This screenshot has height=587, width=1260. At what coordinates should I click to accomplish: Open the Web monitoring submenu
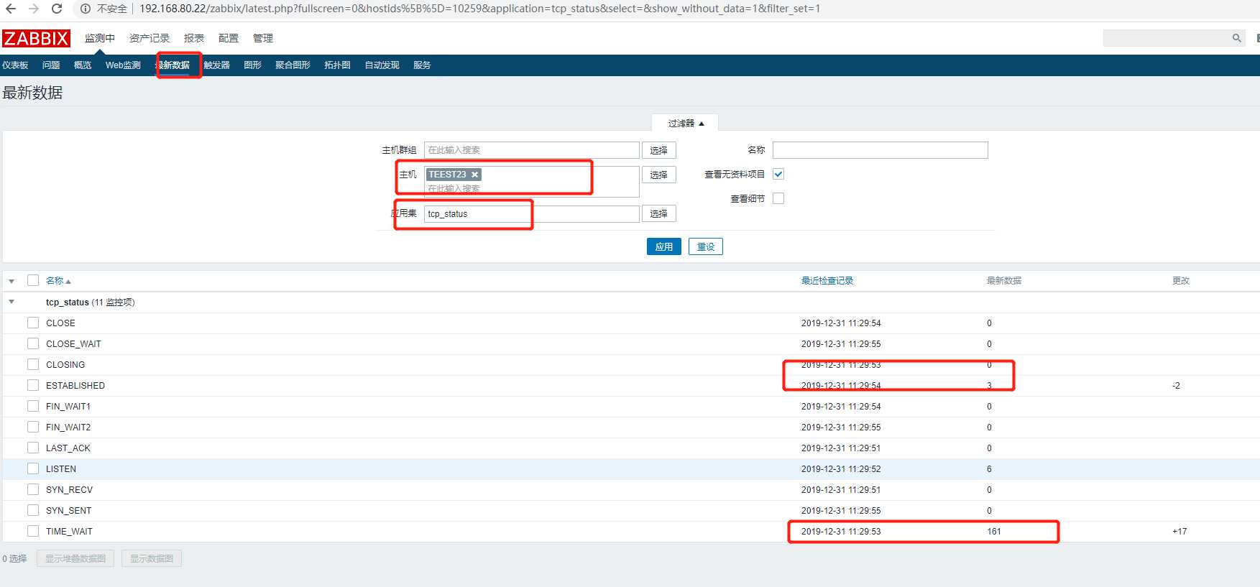tap(123, 65)
